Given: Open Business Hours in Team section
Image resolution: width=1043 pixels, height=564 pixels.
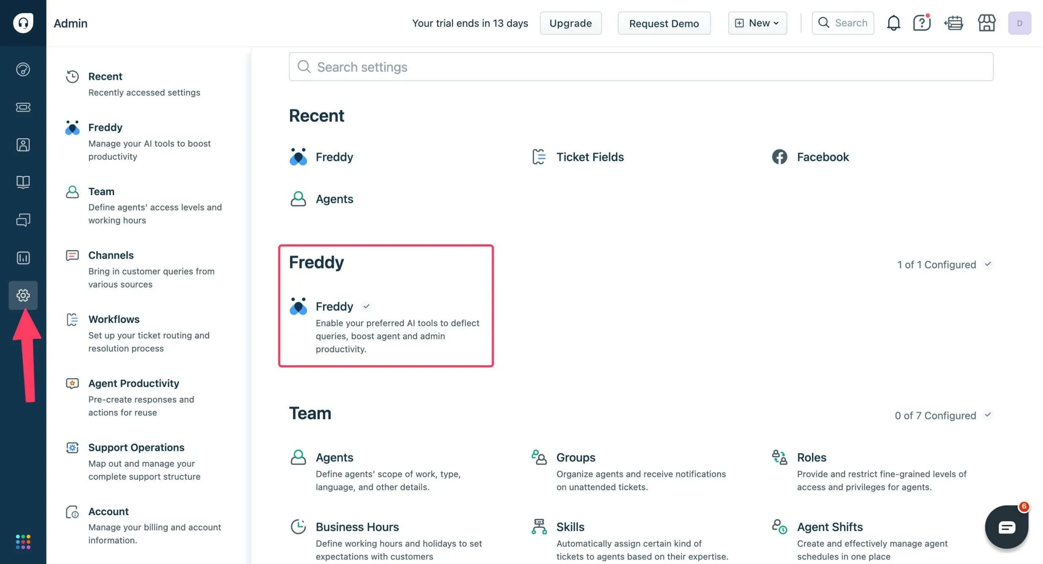Looking at the screenshot, I should click(x=386, y=540).
